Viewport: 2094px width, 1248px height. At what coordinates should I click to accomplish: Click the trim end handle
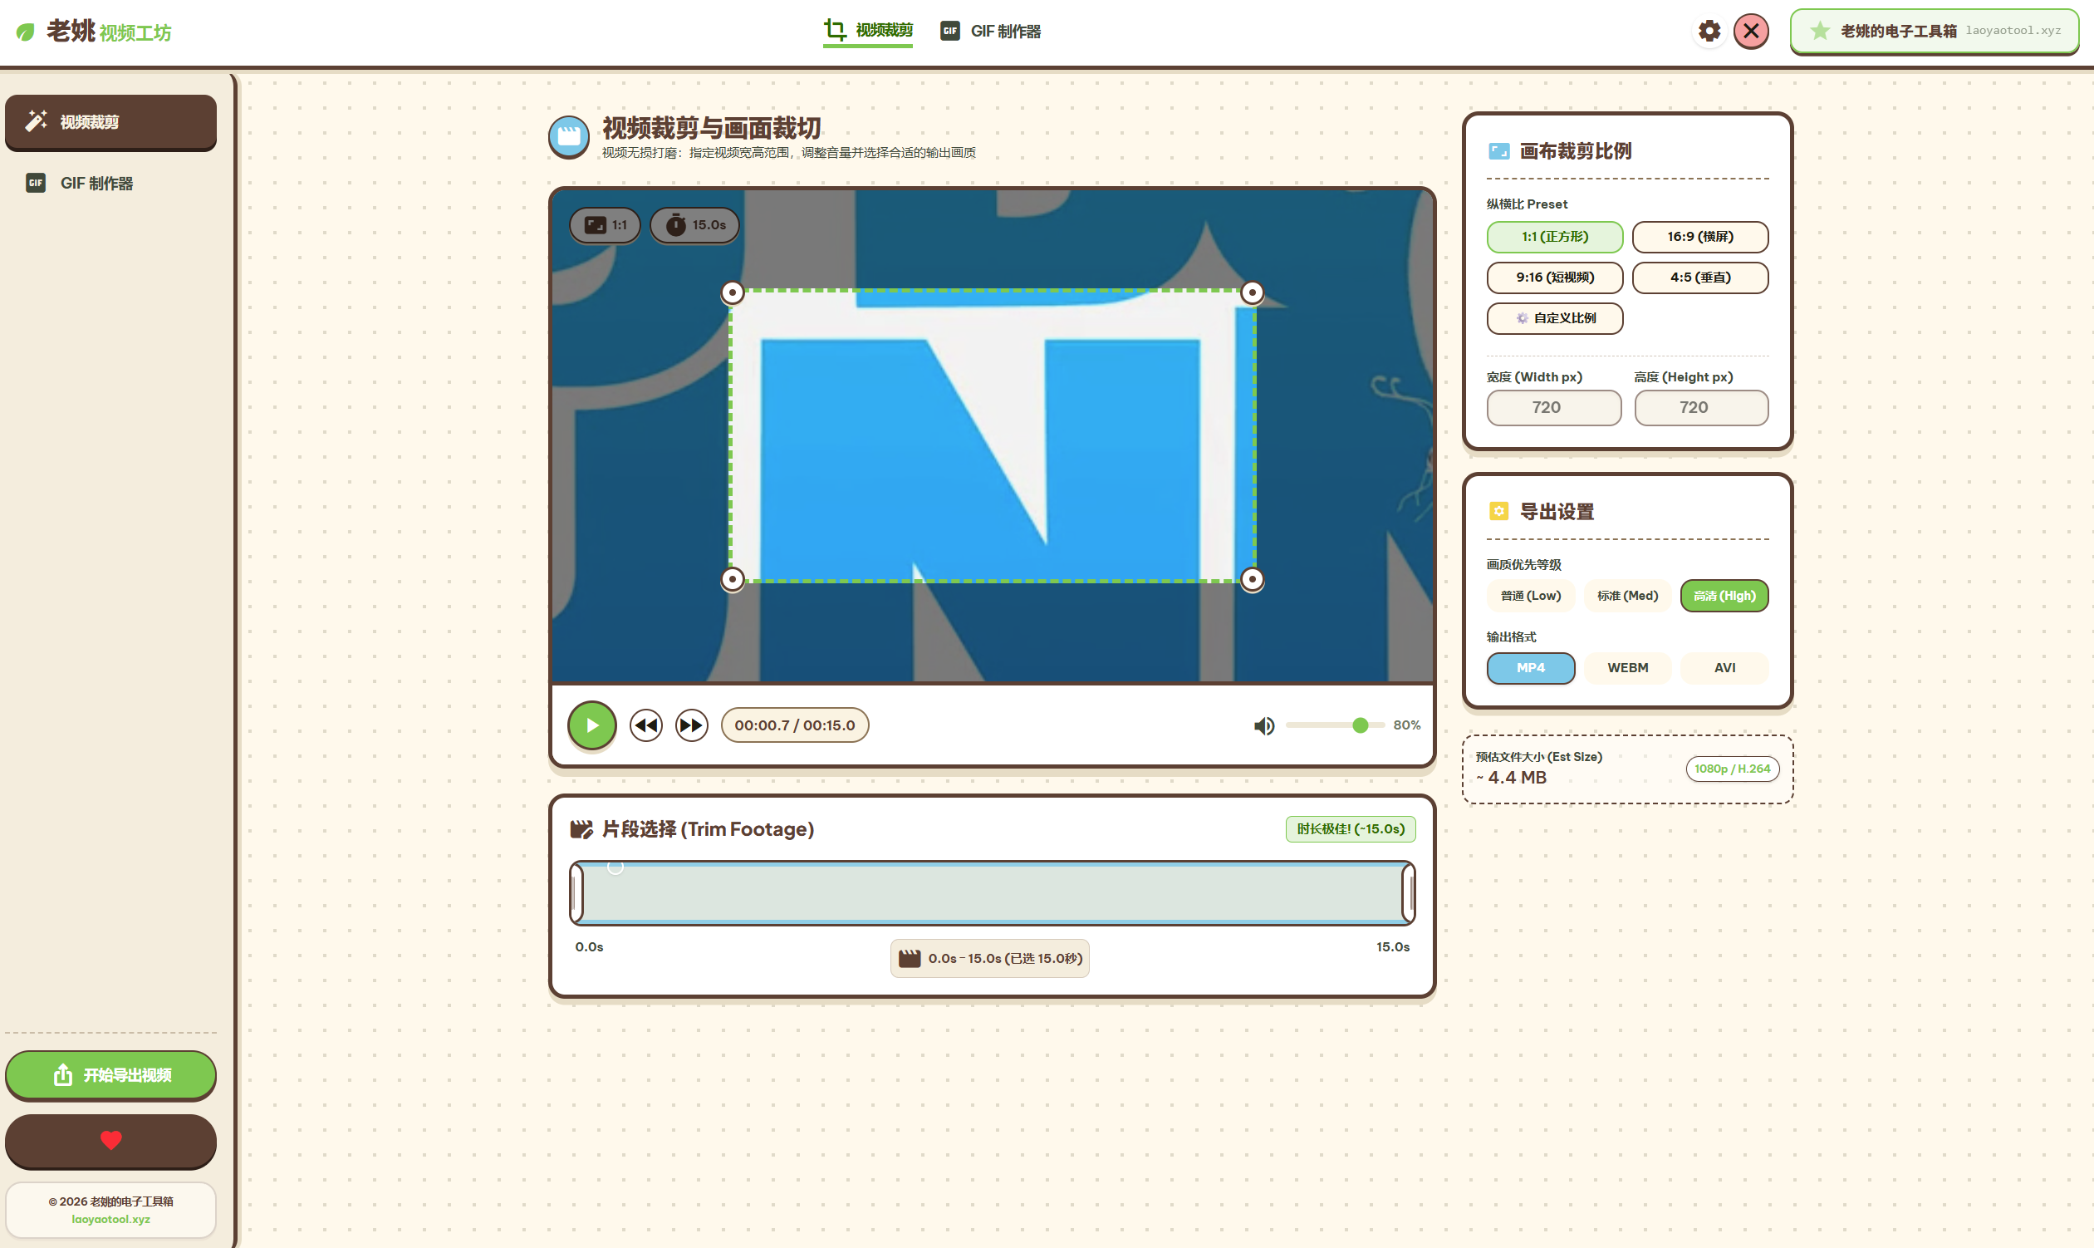pos(1408,893)
